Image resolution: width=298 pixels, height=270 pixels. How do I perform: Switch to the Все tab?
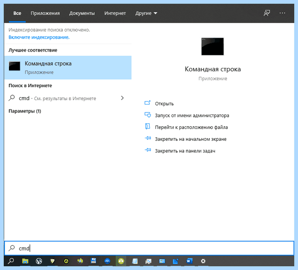click(x=17, y=13)
